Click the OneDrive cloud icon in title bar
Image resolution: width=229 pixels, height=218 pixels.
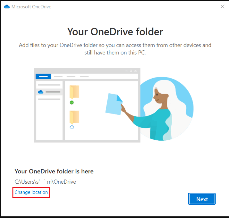[7, 7]
